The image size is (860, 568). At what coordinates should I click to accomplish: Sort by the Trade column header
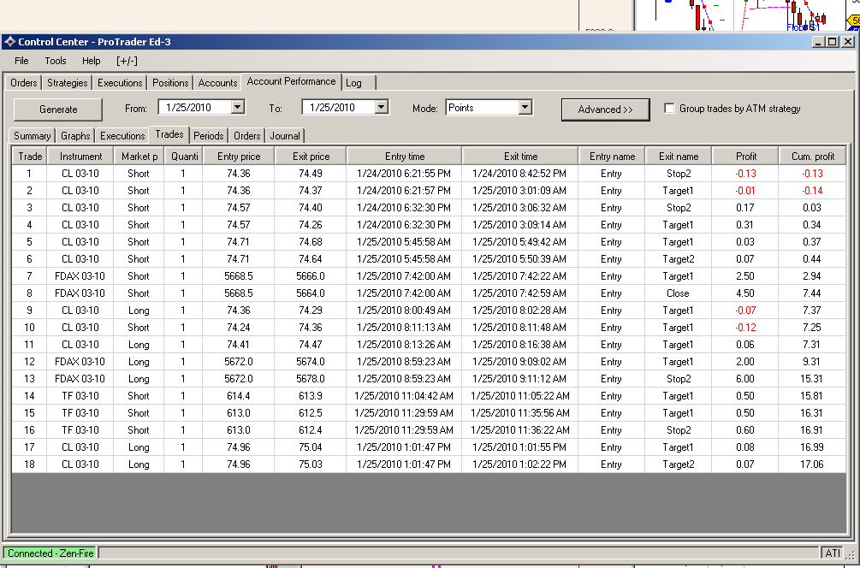30,157
